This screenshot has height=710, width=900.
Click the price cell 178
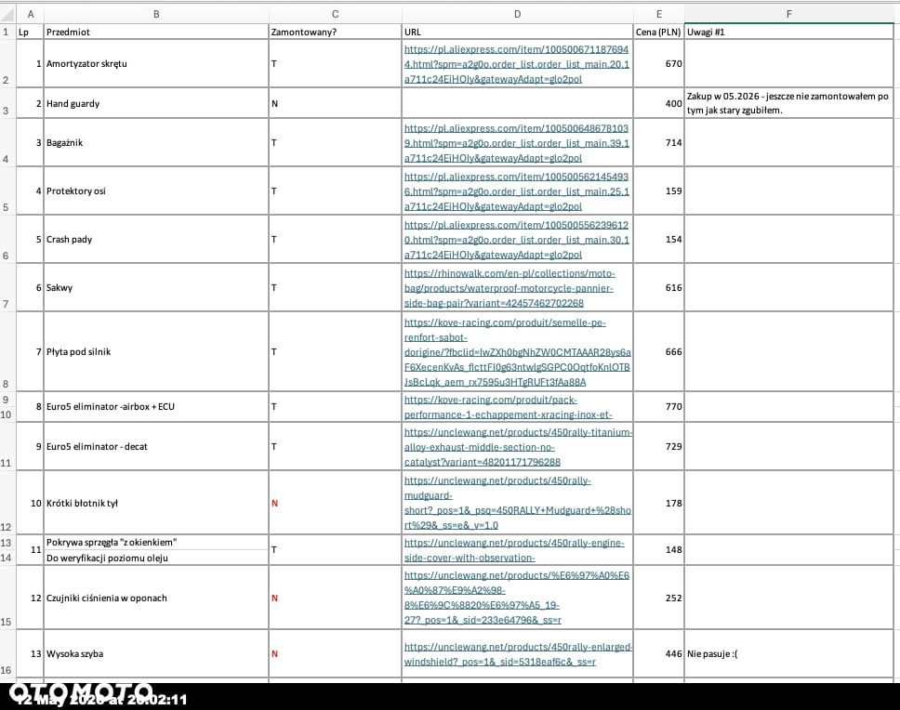(x=659, y=503)
